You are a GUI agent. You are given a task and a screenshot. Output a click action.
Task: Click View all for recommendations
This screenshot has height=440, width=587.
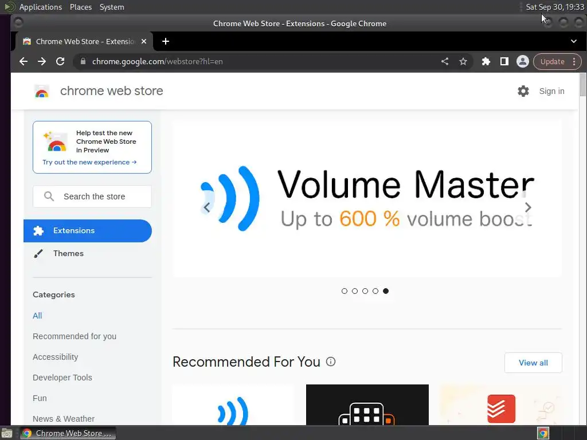tap(533, 363)
